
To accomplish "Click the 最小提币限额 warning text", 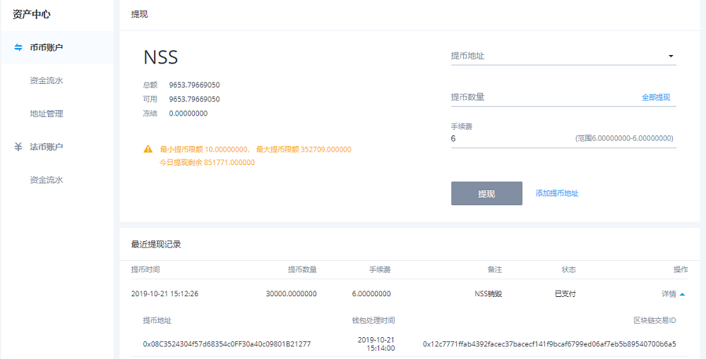I will pyautogui.click(x=205, y=150).
